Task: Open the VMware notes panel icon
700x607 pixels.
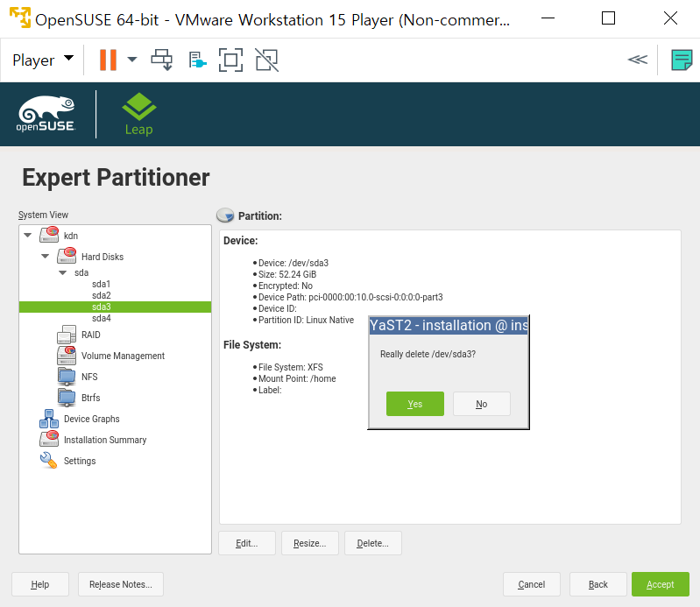Action: (x=682, y=60)
